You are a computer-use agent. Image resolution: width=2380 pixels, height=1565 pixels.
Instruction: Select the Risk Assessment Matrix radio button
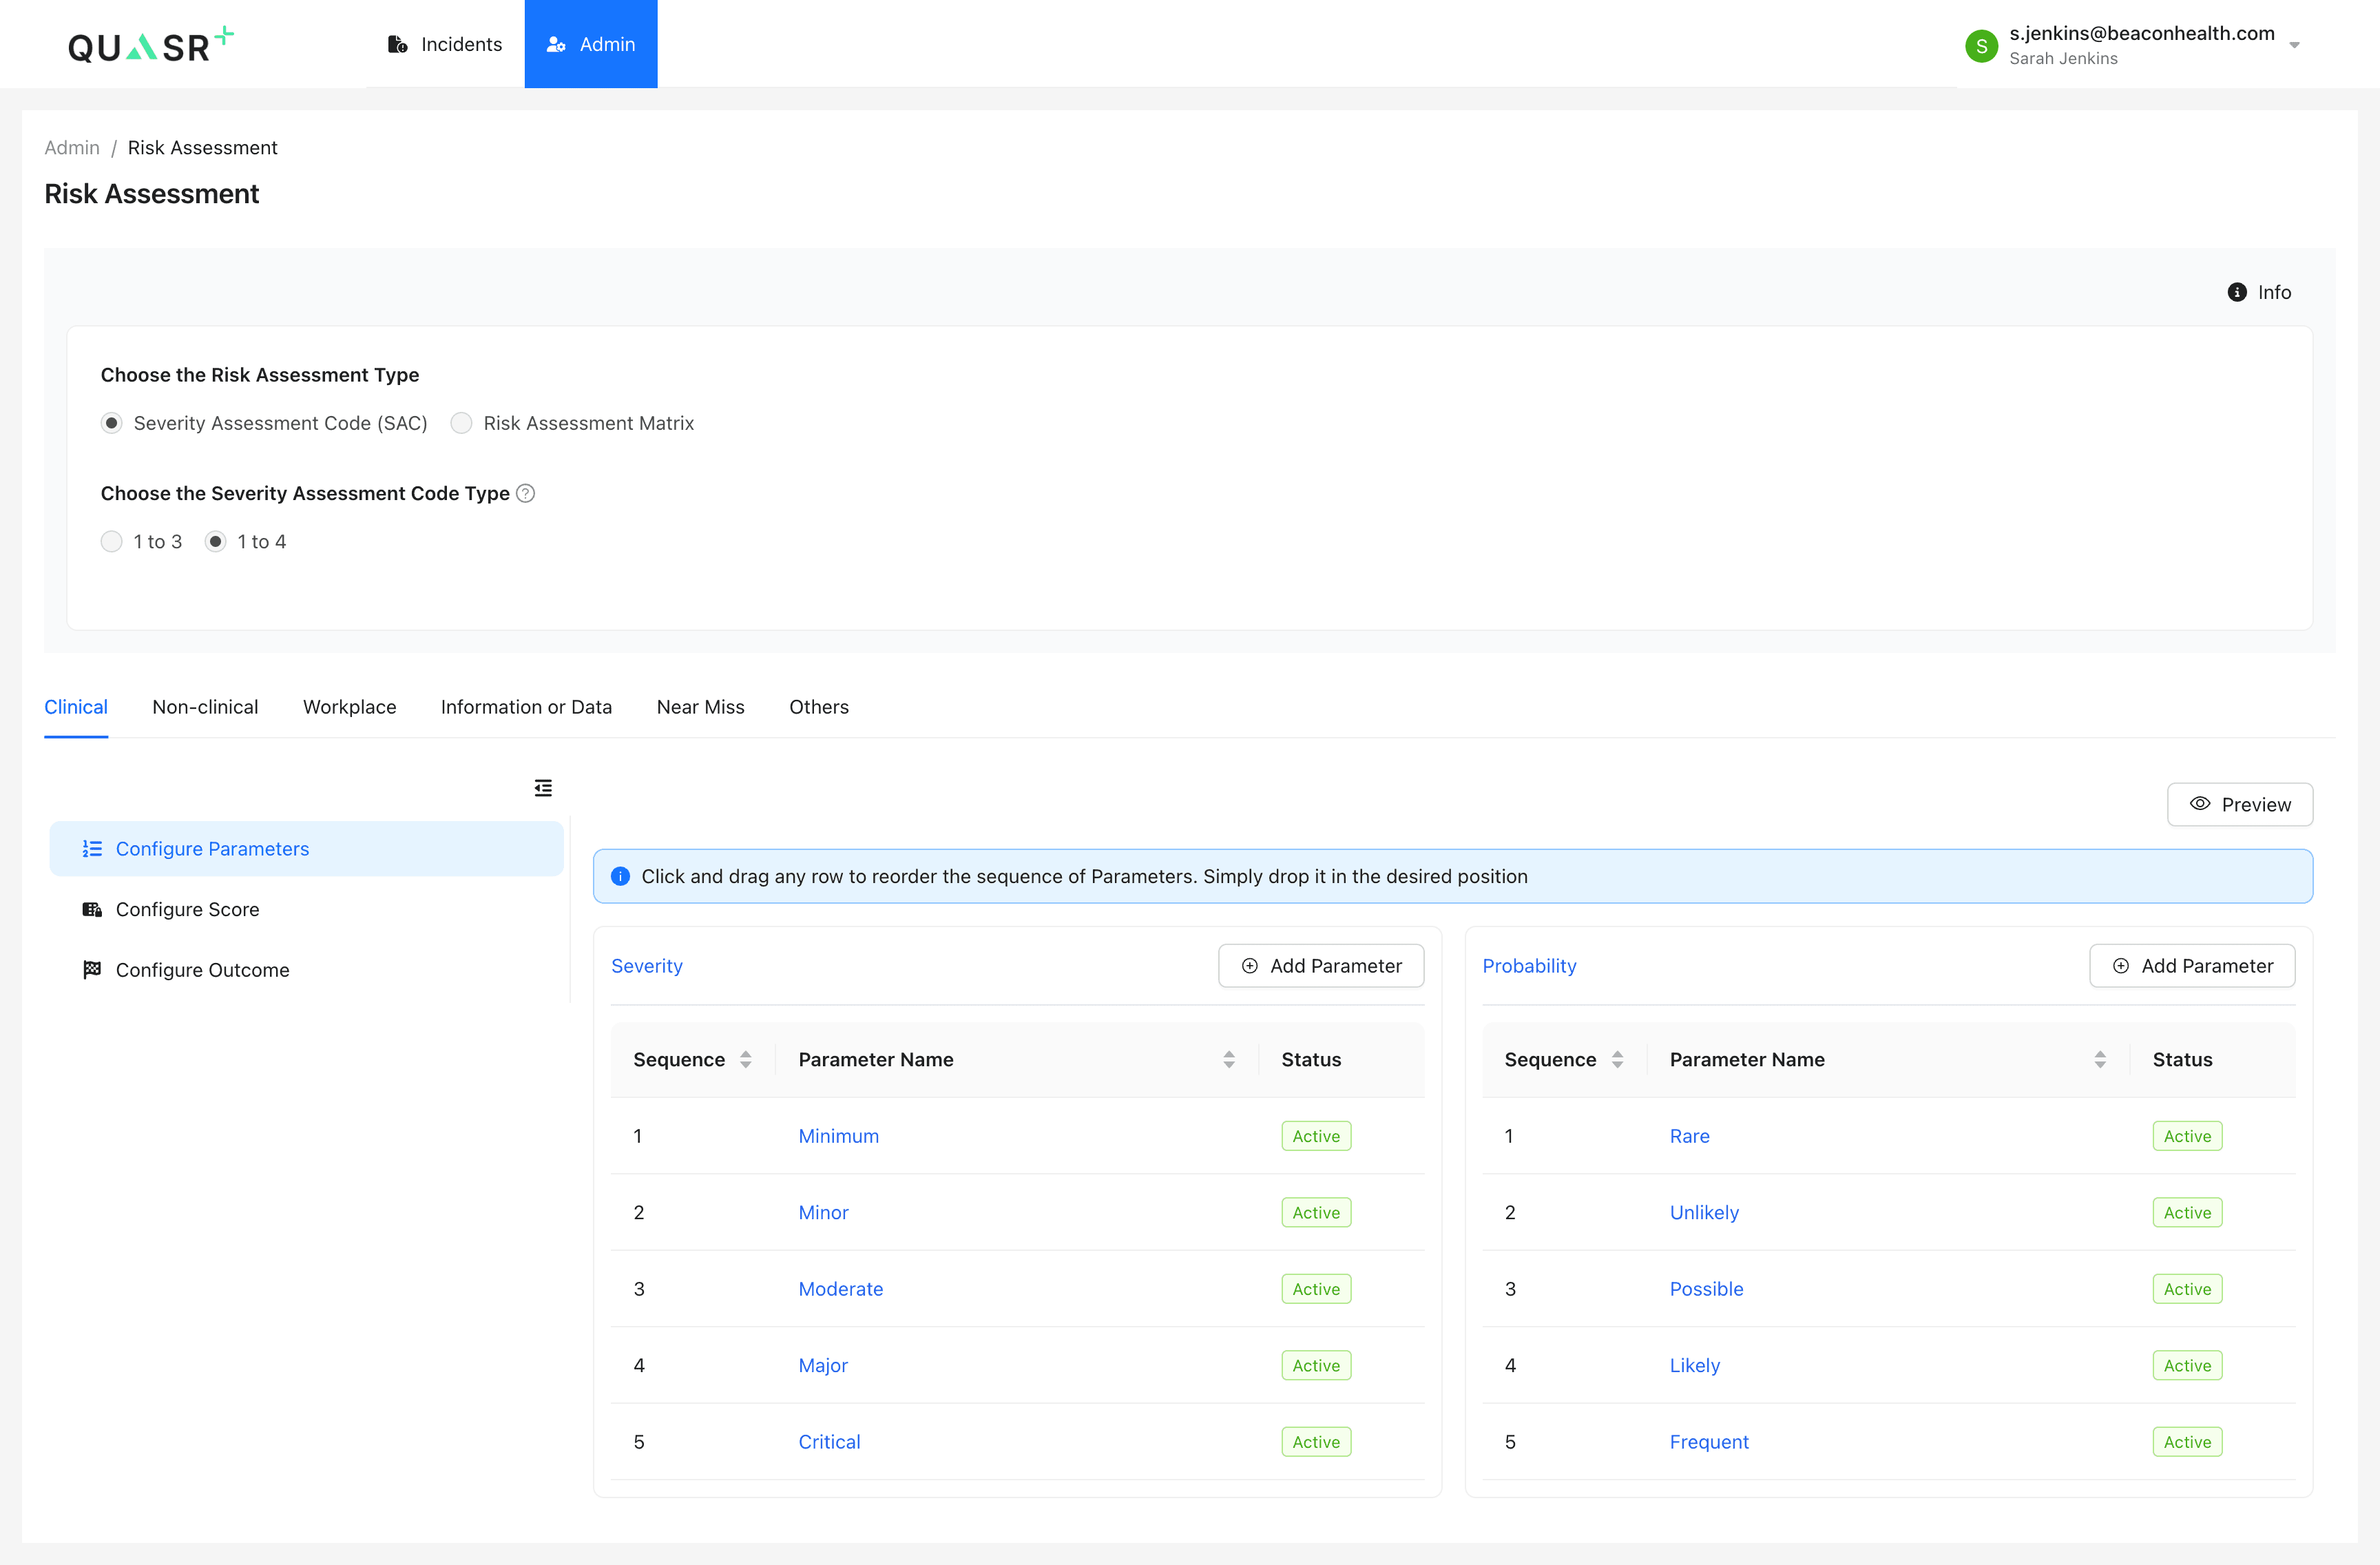[x=461, y=423]
